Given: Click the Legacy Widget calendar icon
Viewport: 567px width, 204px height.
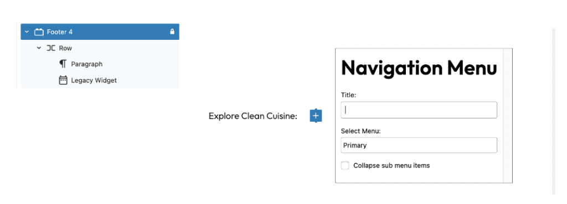Looking at the screenshot, I should pyautogui.click(x=63, y=80).
